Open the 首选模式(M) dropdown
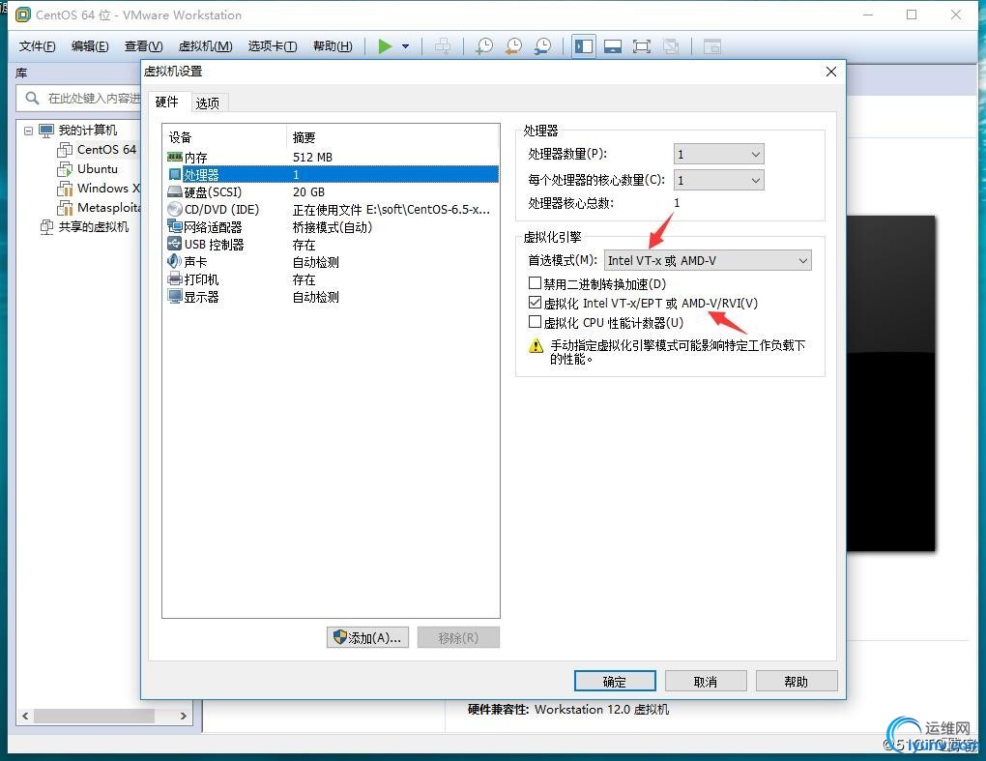986x761 pixels. [x=708, y=260]
